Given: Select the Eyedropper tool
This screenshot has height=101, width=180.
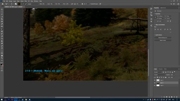Looking at the screenshot, I should (2, 24).
